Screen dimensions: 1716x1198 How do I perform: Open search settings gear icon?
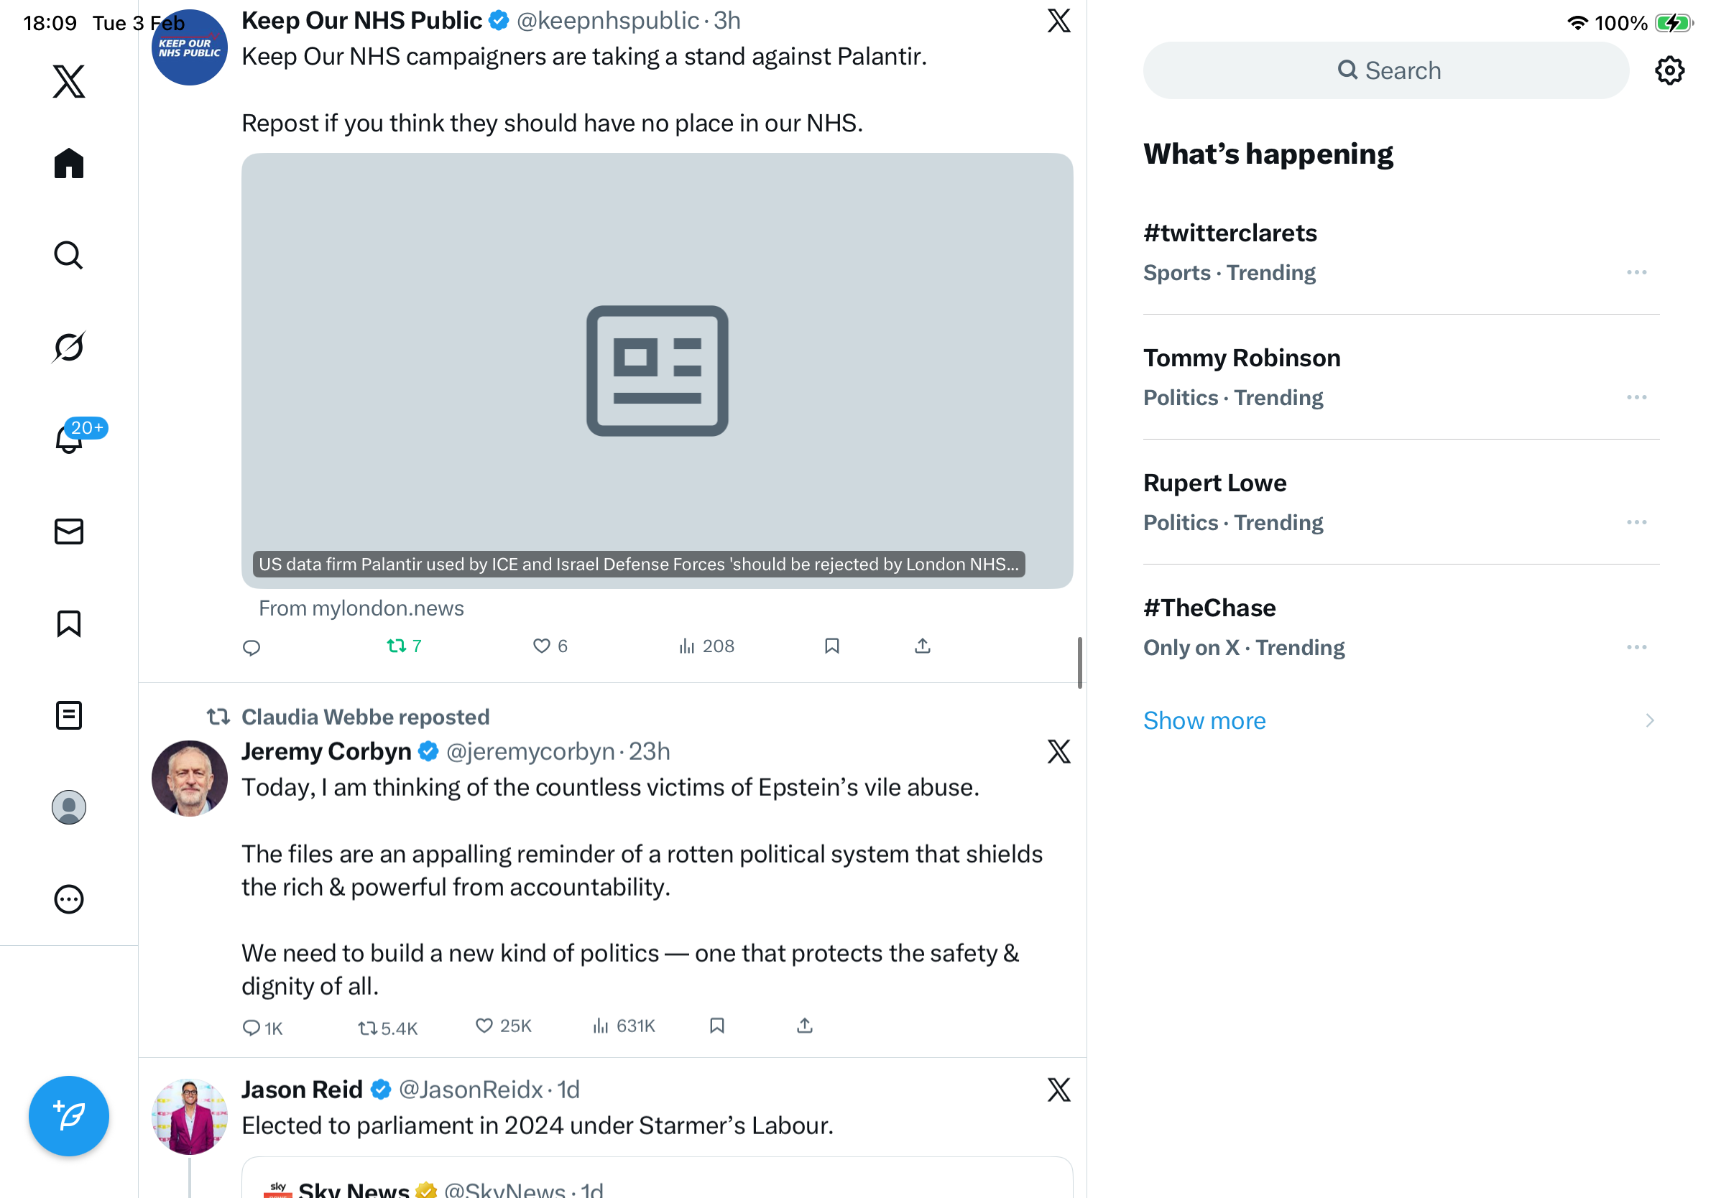[x=1668, y=71]
